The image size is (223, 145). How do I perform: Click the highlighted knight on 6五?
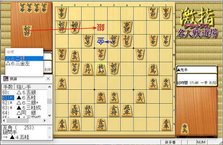(x=101, y=69)
